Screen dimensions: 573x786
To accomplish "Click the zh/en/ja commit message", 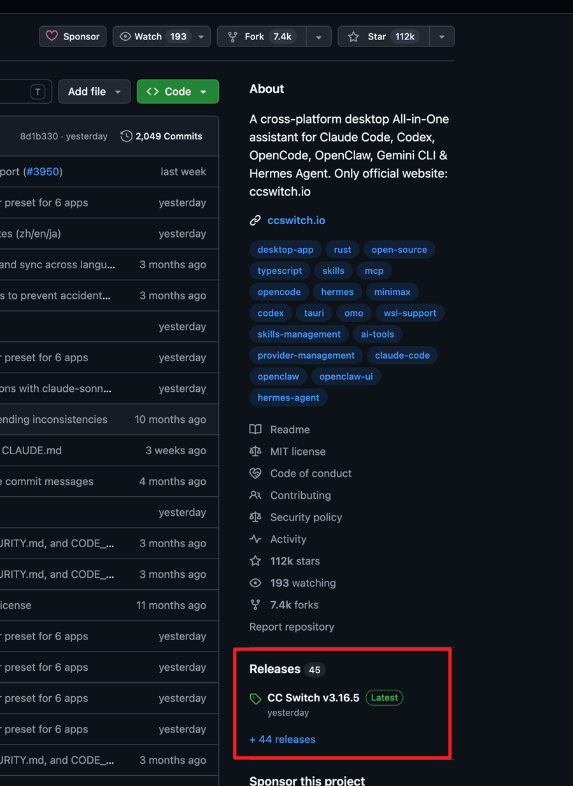I will 31,234.
